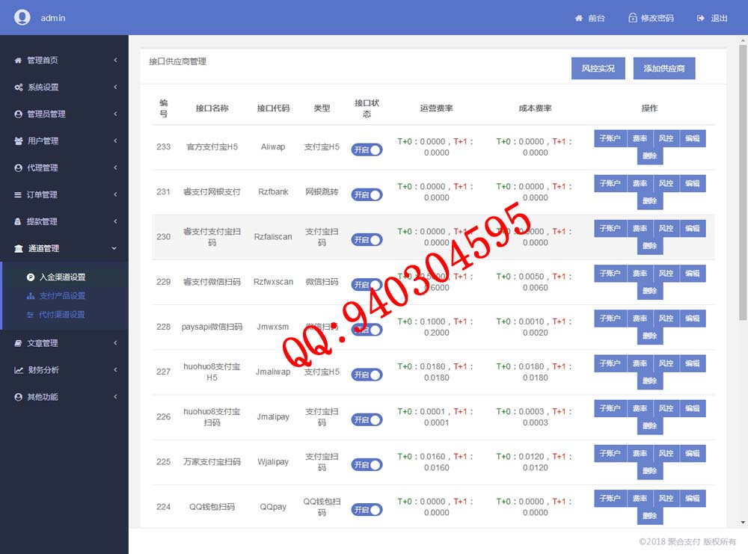Click 编辑 button for row 229

pos(692,273)
